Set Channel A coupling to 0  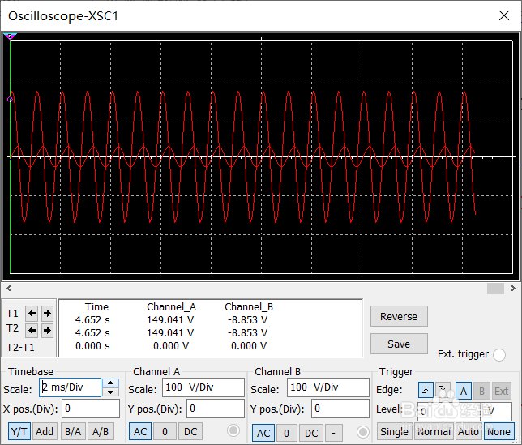(165, 431)
